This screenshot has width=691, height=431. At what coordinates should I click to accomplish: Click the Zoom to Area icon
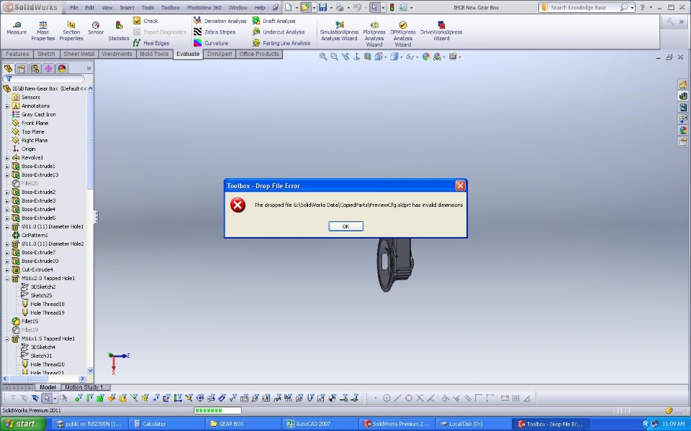click(x=334, y=57)
